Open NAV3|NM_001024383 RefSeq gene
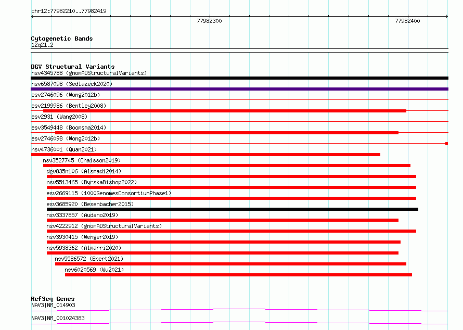Screen dimensions: 463x330 [58, 318]
